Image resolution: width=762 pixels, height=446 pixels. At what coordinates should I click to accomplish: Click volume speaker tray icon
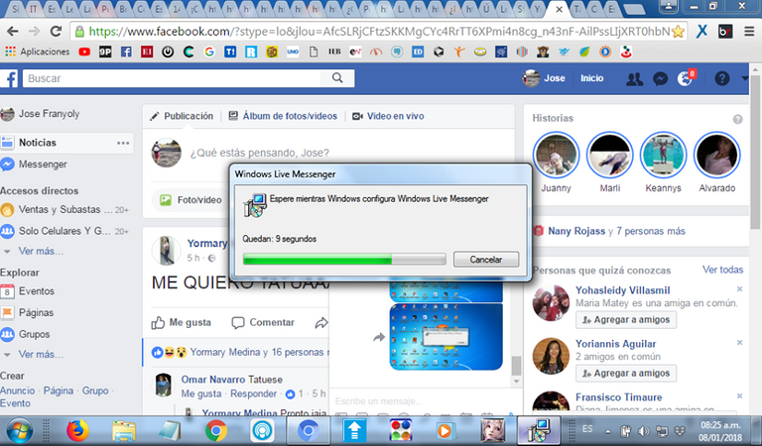pyautogui.click(x=643, y=431)
